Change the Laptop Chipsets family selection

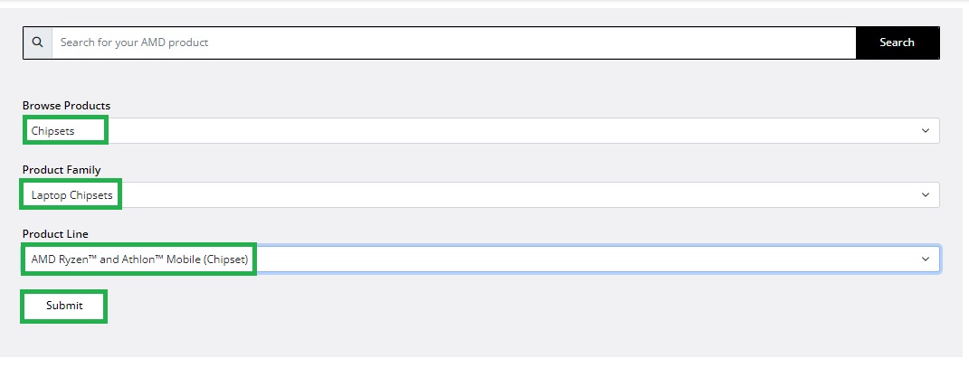pos(480,195)
